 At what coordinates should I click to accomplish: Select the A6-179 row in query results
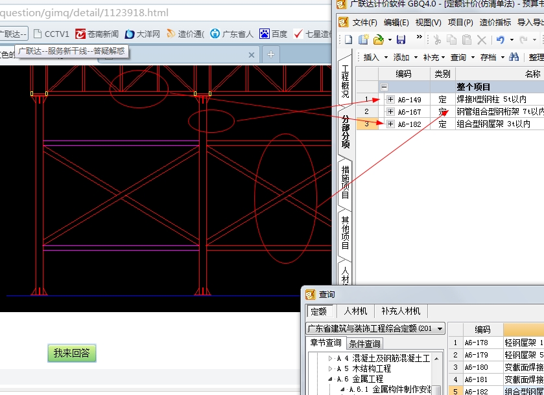(x=496, y=355)
